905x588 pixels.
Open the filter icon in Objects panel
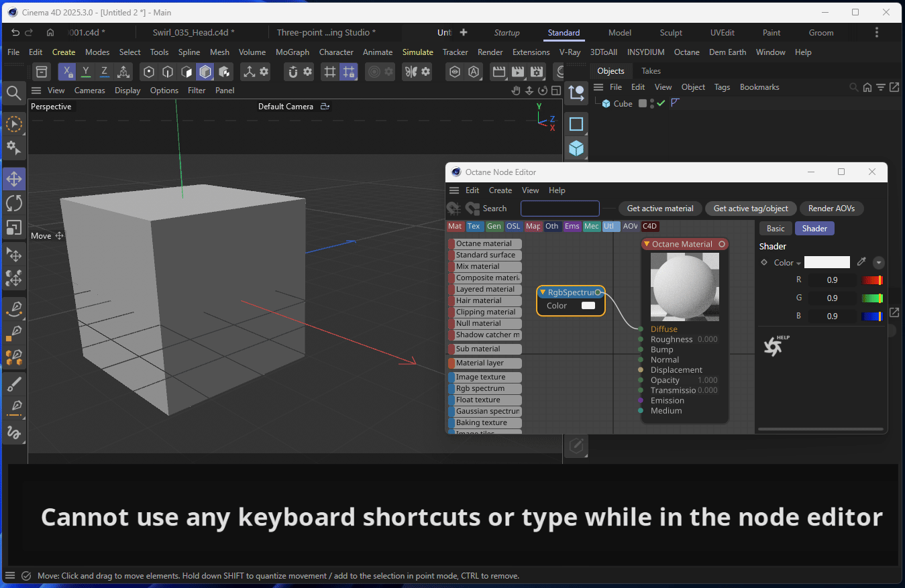(882, 87)
